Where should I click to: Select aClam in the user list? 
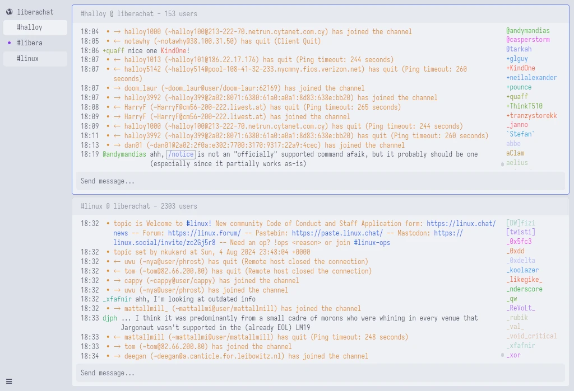click(515, 153)
